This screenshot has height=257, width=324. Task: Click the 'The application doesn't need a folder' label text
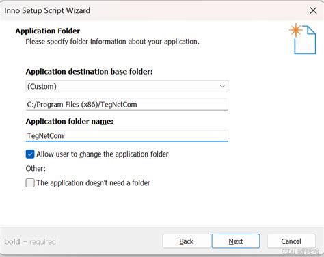93,183
